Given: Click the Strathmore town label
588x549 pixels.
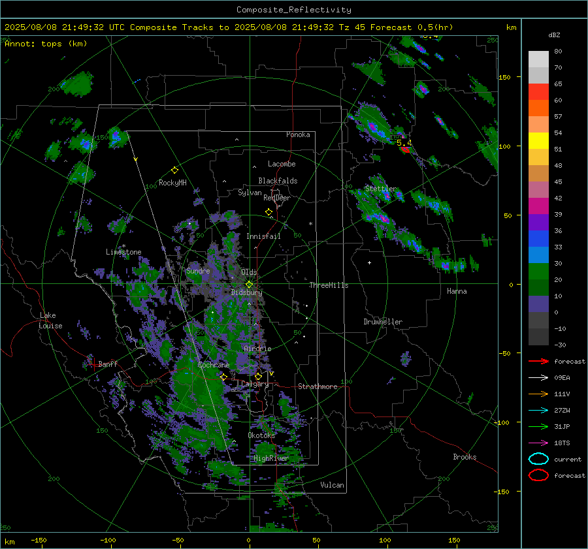Looking at the screenshot, I should pos(318,386).
